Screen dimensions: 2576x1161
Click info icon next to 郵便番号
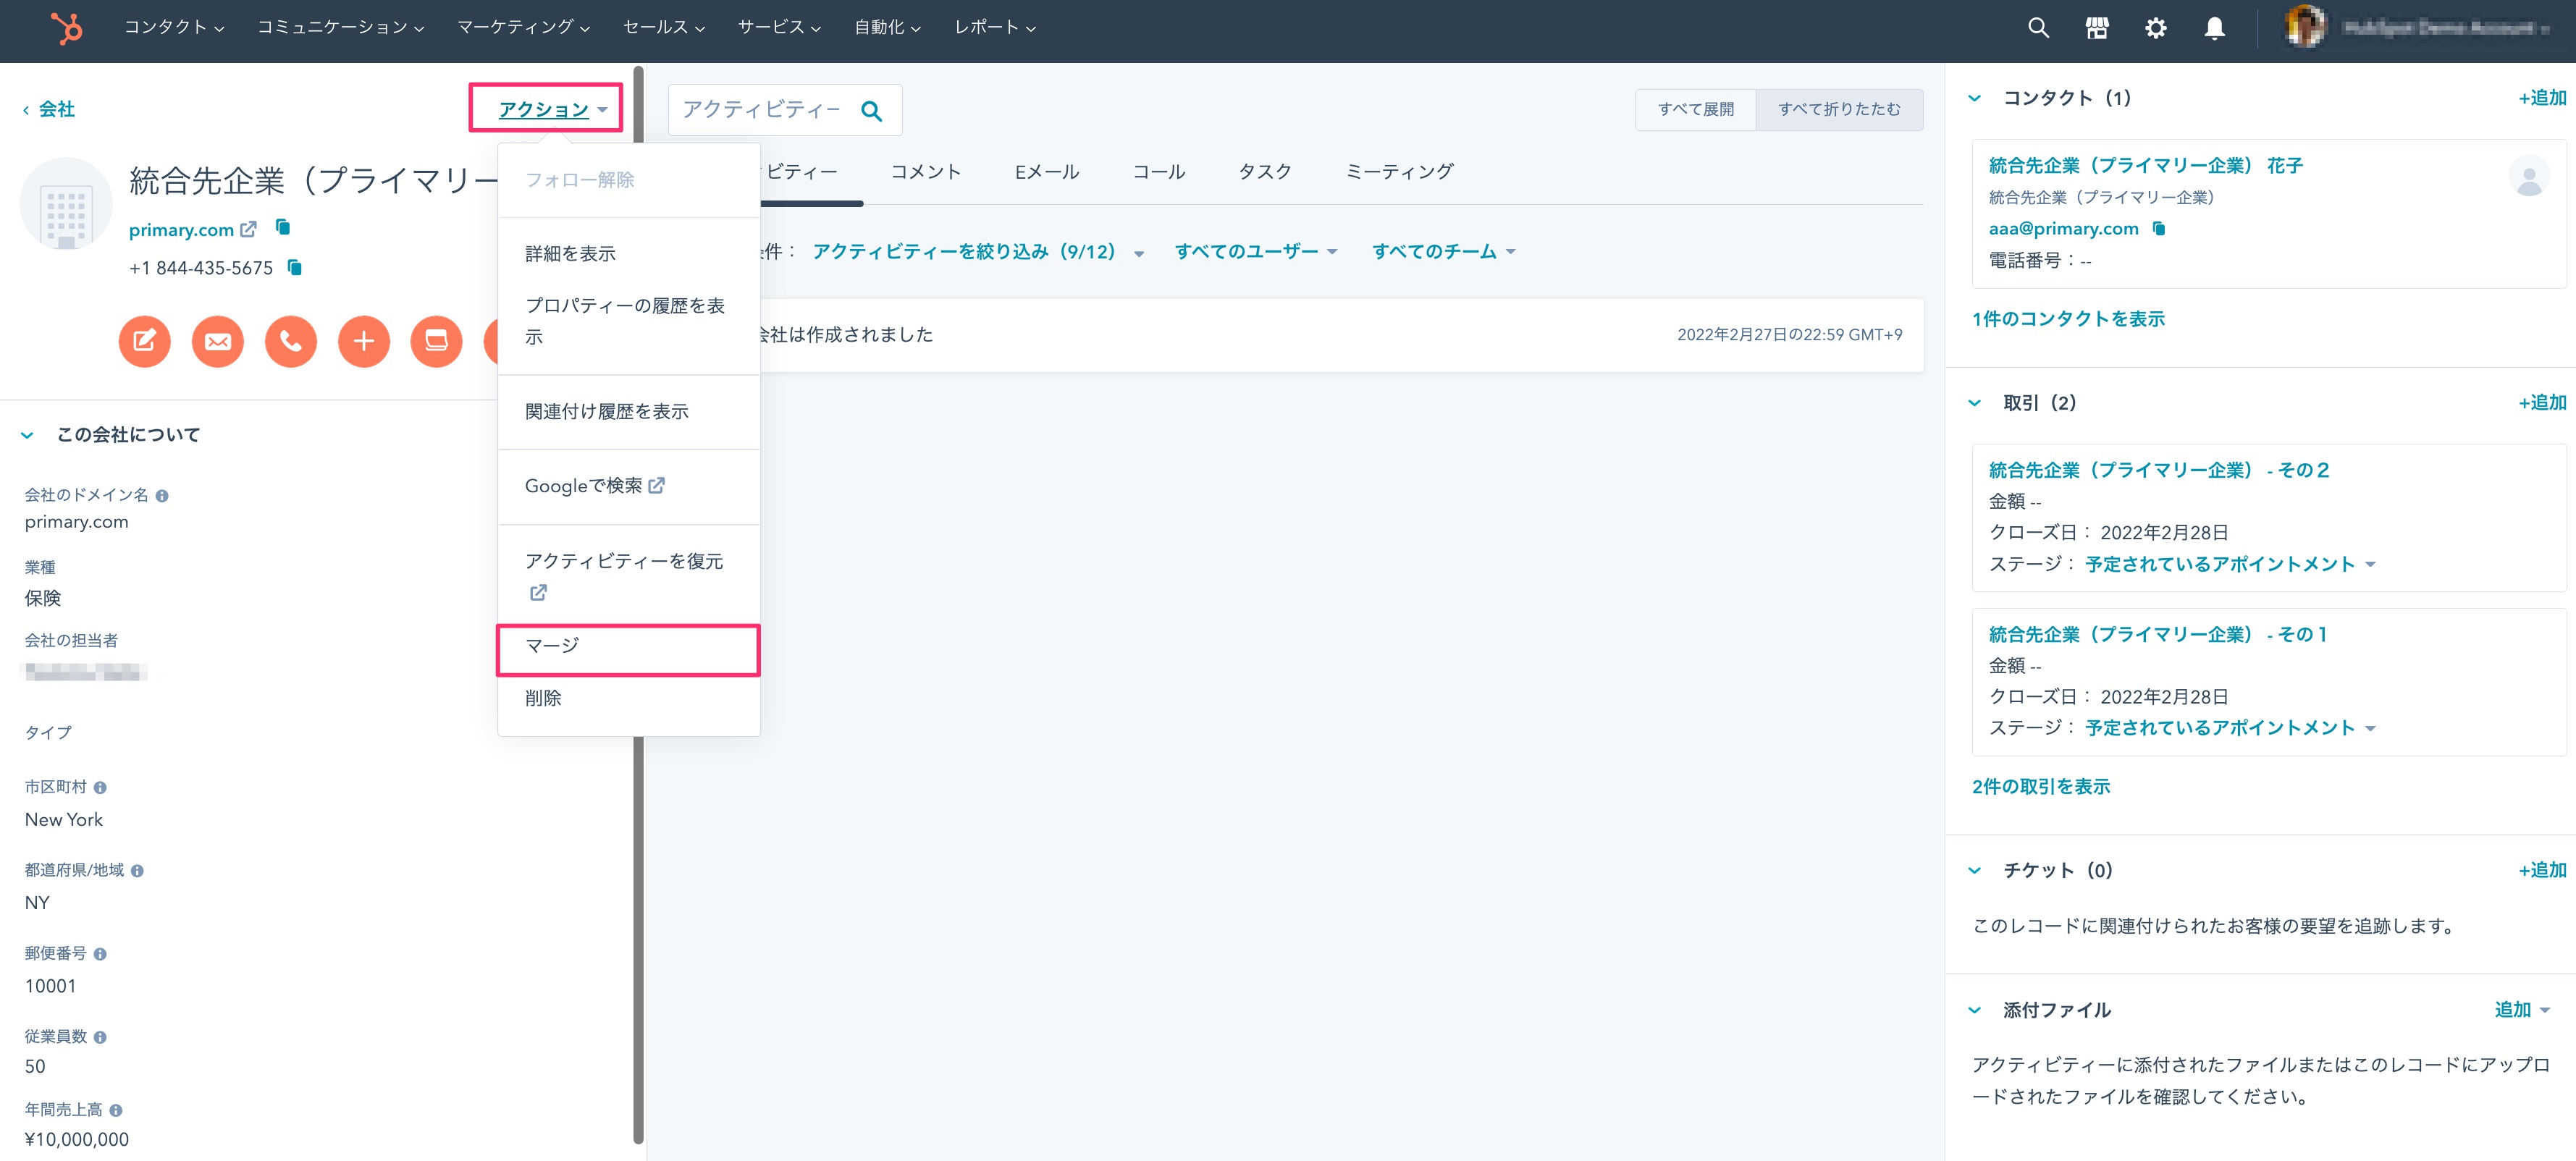tap(100, 954)
